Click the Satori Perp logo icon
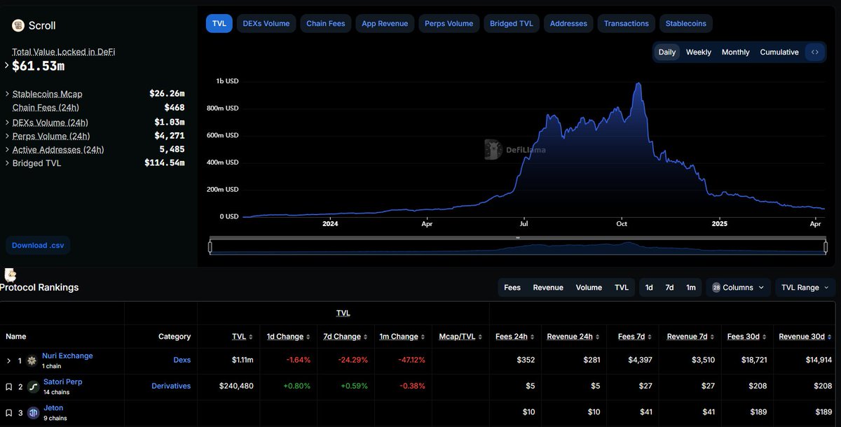The width and height of the screenshot is (841, 427). (x=33, y=386)
